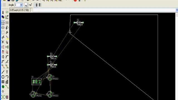Select the Optimize tool
This screenshot has height=100, width=178.
pos(7,62)
